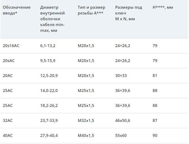The height and width of the screenshot is (144, 189).
Task: Click the 55x60 wrench size cell
Action: click(x=121, y=136)
